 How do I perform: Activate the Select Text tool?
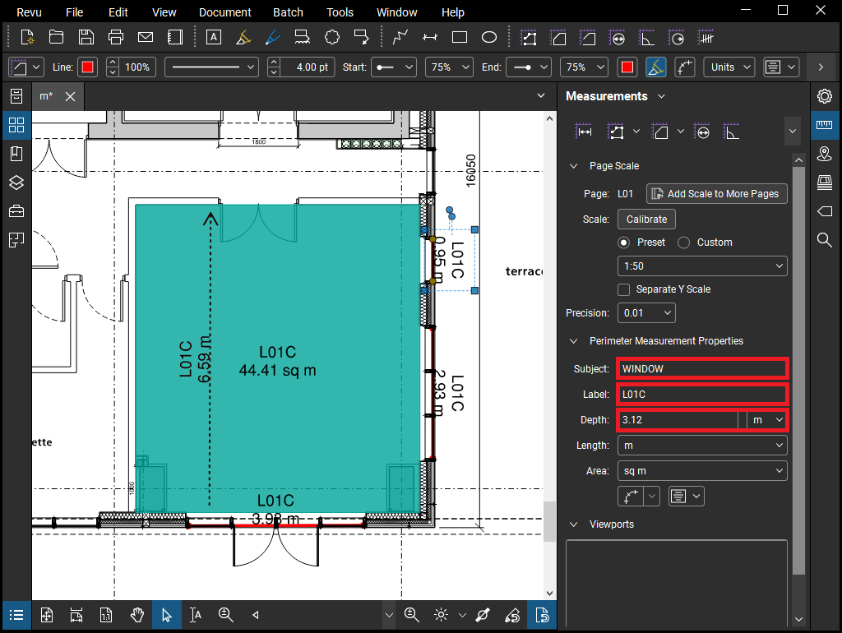pyautogui.click(x=196, y=615)
